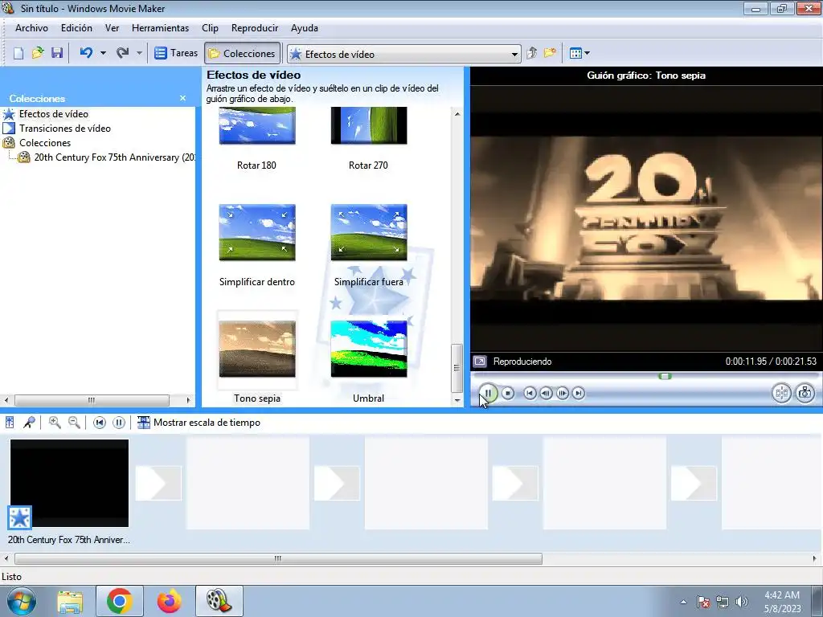Open a project with the folder icon
Image resolution: width=823 pixels, height=617 pixels.
37,53
